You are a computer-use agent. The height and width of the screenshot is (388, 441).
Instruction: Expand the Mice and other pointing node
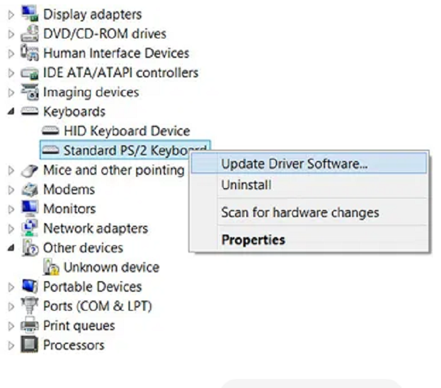point(11,170)
